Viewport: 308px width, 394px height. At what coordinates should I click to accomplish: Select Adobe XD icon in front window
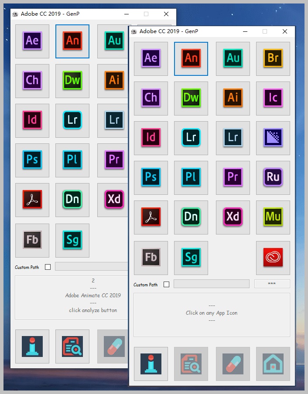(x=233, y=217)
